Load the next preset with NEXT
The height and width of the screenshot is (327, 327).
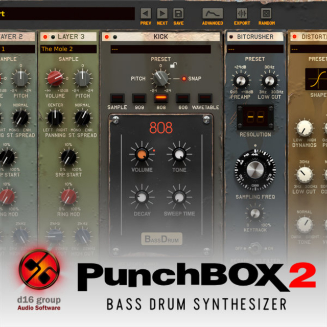click(162, 14)
